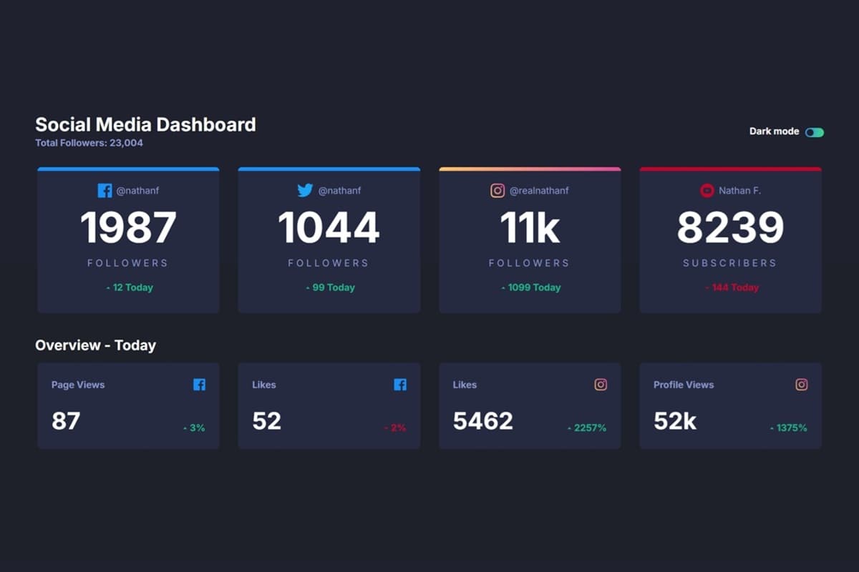Click the YouTube icon beside Nathan F.
Screen dimensions: 859x572
tap(707, 191)
